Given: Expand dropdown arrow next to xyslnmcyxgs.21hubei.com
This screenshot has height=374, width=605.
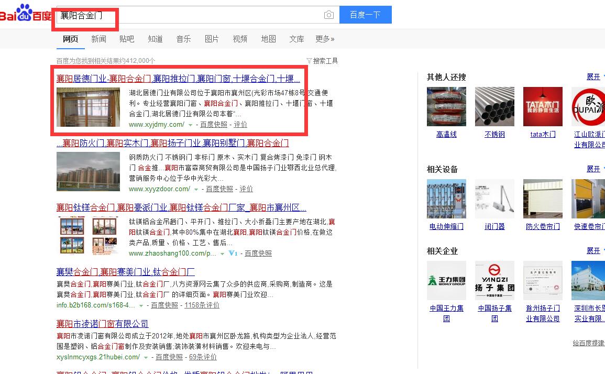Looking at the screenshot, I should (146, 358).
